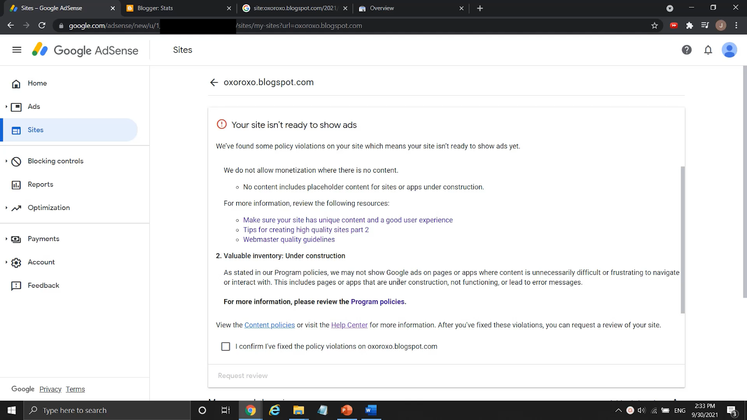Switch to the Overview tab
The width and height of the screenshot is (747, 420).
coord(411,8)
